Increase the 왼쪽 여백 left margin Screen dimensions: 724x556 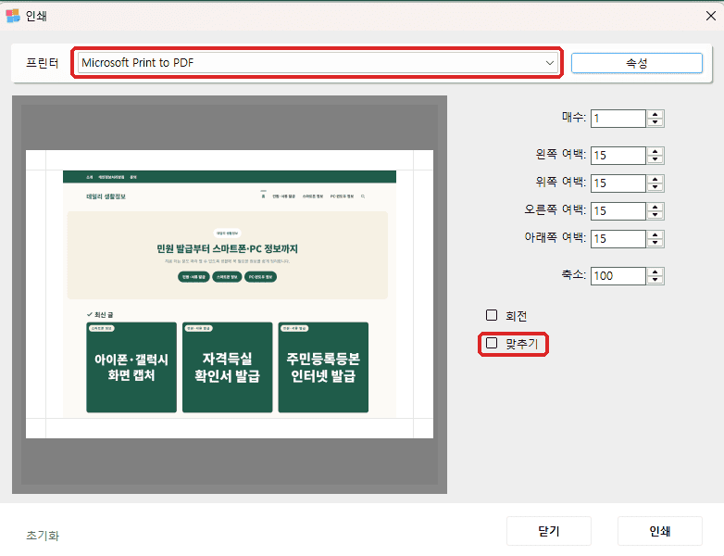pyautogui.click(x=655, y=152)
